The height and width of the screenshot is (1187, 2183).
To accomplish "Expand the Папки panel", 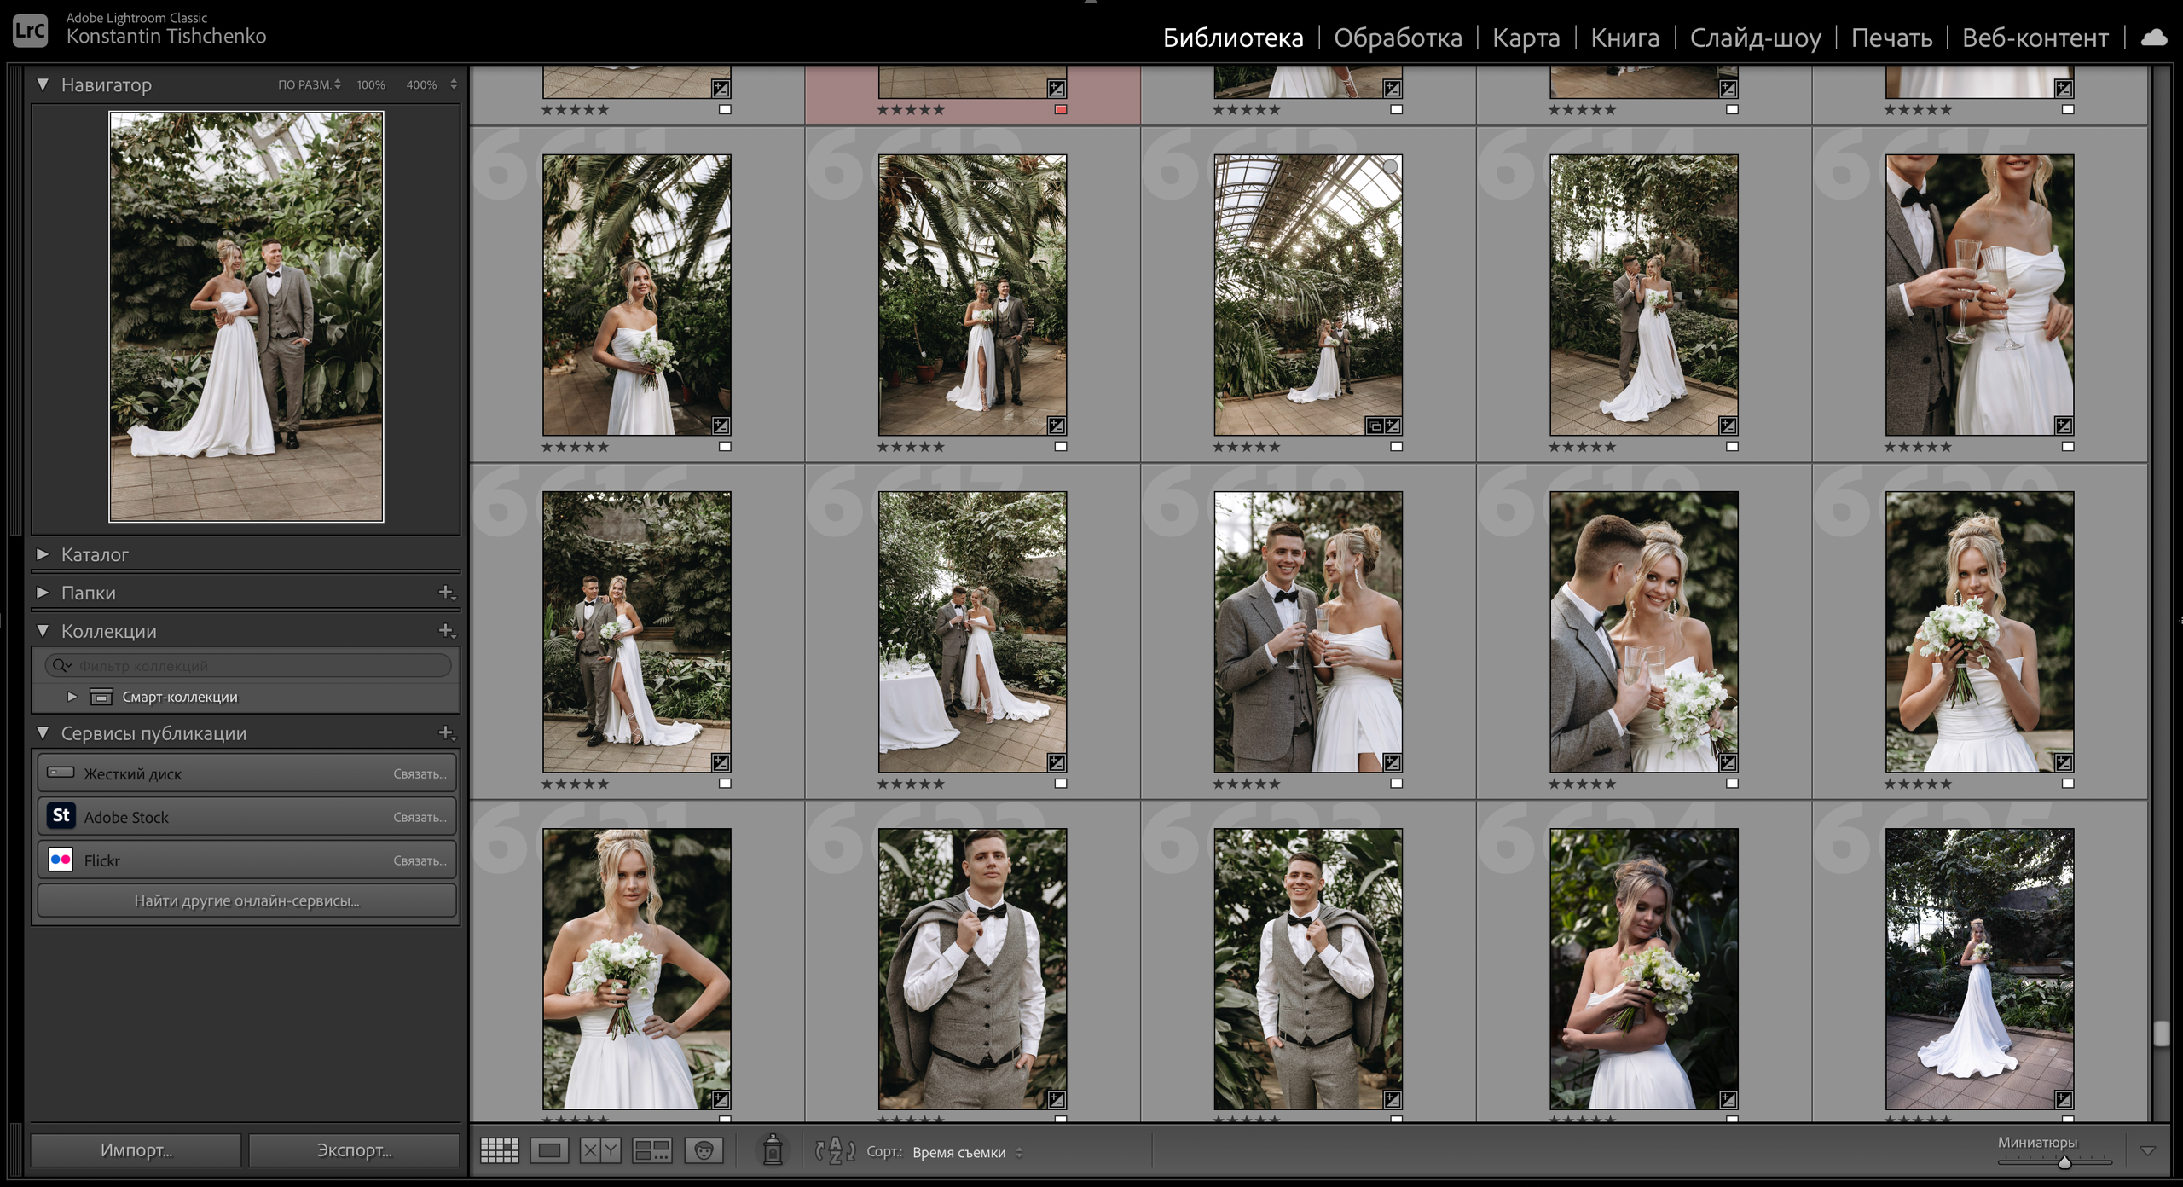I will 43,593.
